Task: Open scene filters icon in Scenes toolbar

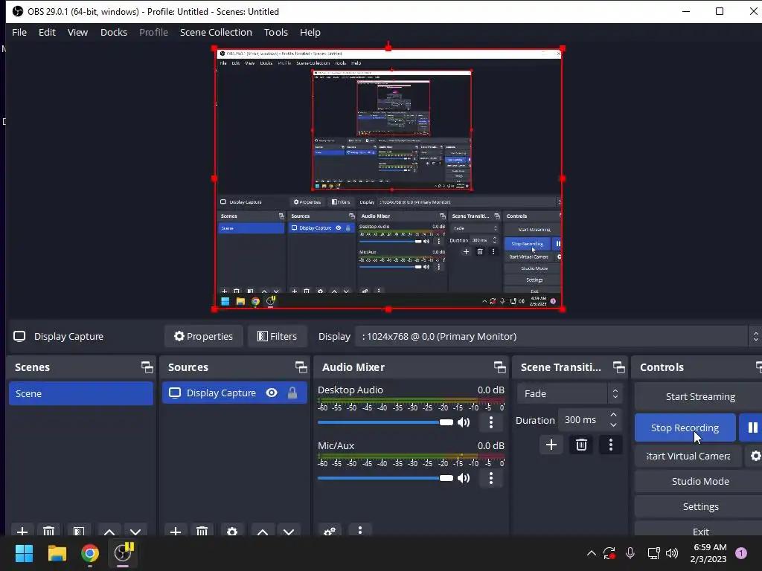Action: coord(79,531)
